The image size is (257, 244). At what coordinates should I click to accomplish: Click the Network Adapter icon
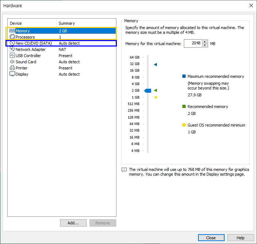pos(12,49)
